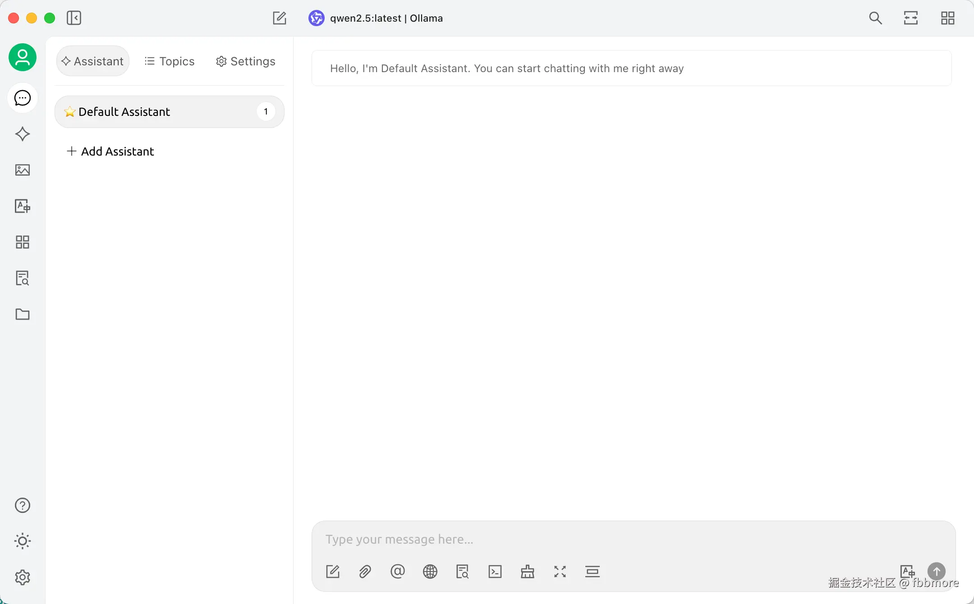Toggle light/dark theme sun icon

click(23, 541)
